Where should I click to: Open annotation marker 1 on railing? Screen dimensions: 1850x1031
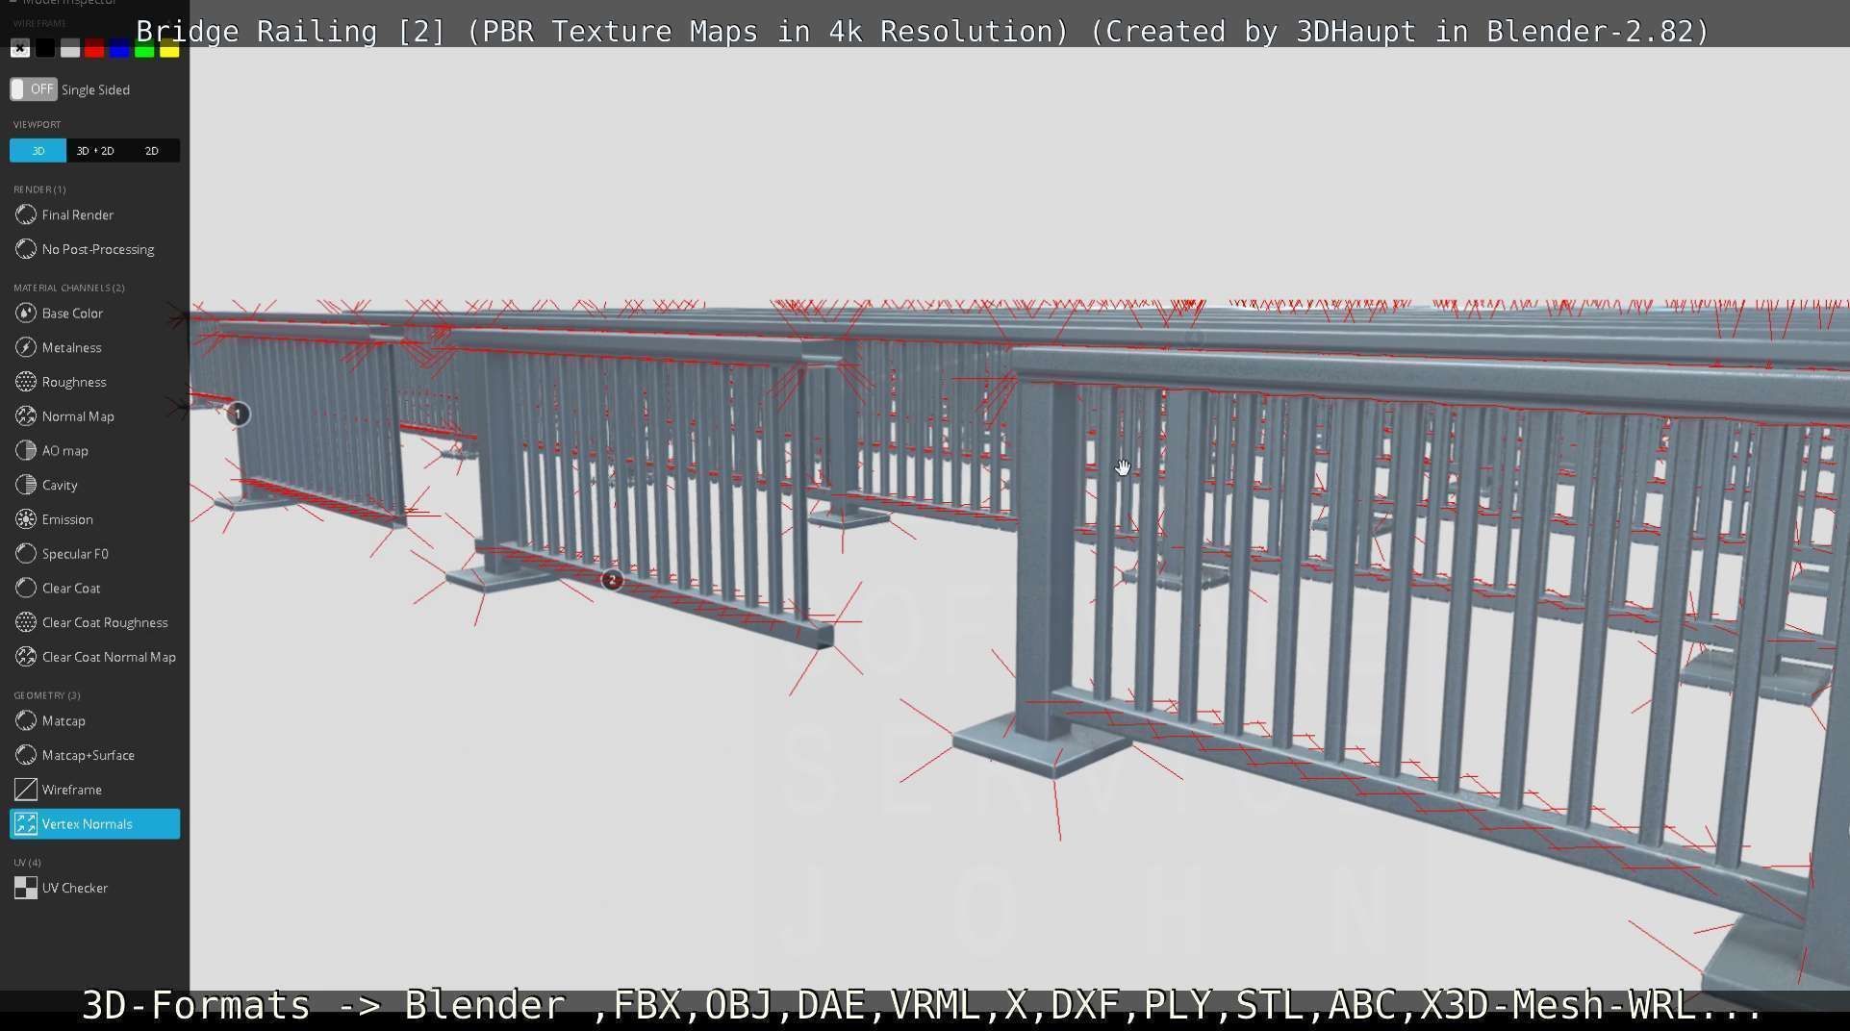238,415
